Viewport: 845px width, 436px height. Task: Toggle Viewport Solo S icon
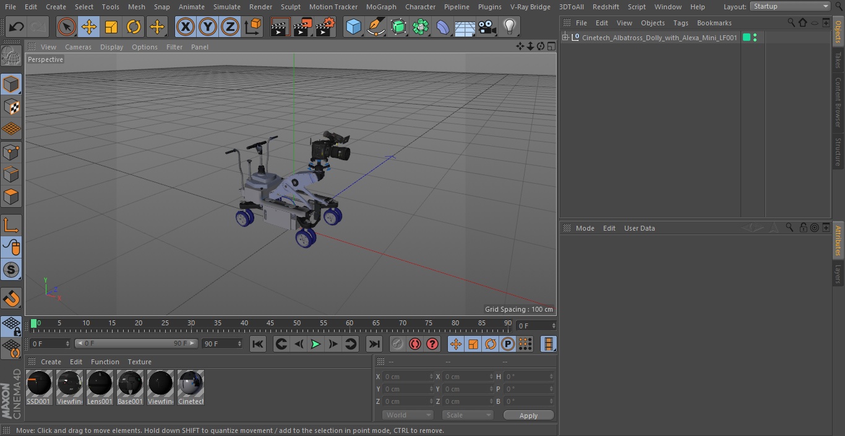(x=11, y=270)
